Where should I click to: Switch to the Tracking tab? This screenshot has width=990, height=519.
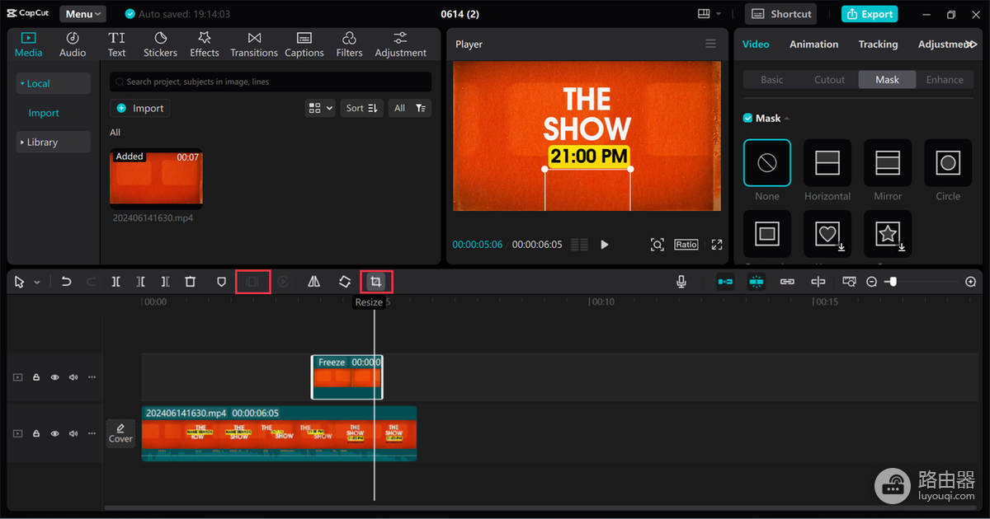[878, 44]
